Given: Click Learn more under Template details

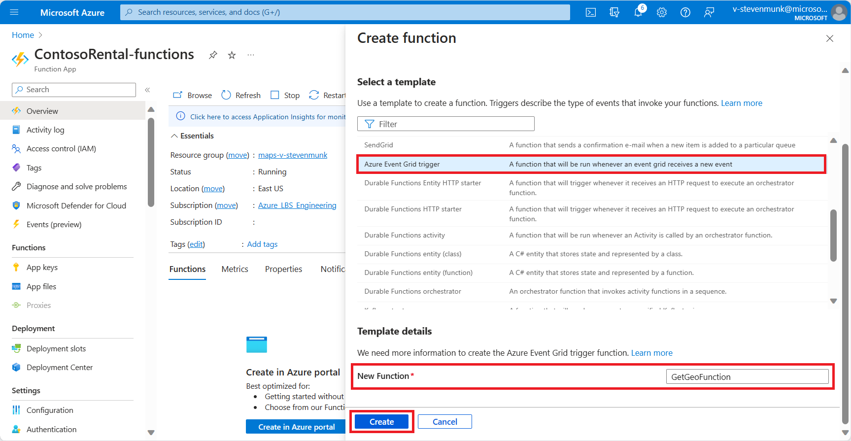Looking at the screenshot, I should tap(651, 353).
